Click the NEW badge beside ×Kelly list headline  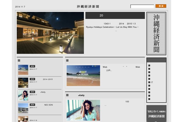coord(32,92)
